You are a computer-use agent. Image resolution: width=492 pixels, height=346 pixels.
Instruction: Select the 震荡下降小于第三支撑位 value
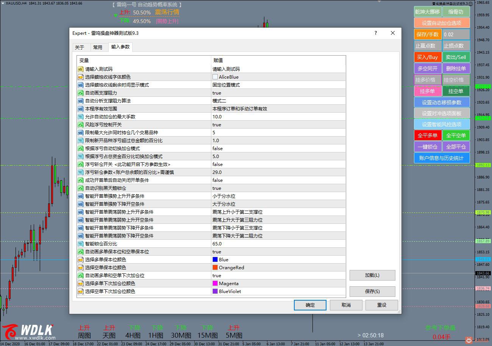pyautogui.click(x=278, y=228)
